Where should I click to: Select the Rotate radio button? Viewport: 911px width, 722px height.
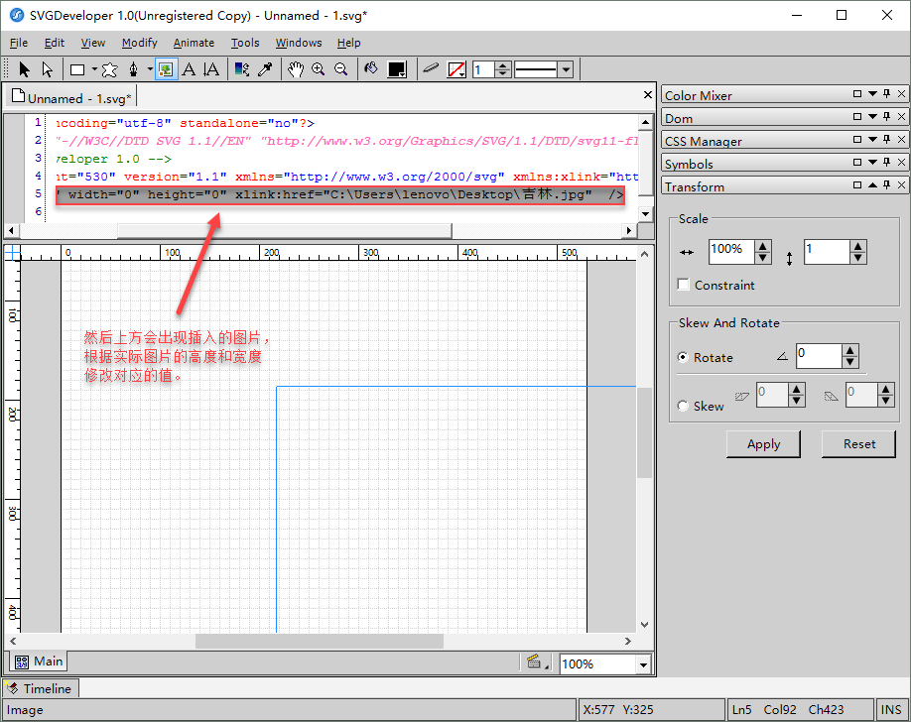tap(683, 357)
